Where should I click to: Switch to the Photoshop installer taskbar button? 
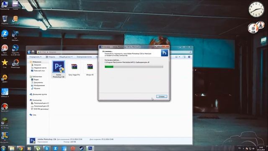[x=90, y=148]
